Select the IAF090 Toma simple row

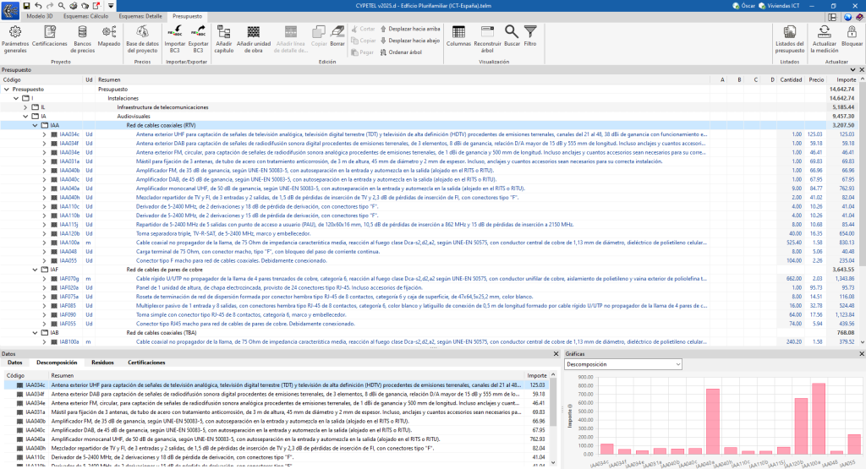(429, 314)
